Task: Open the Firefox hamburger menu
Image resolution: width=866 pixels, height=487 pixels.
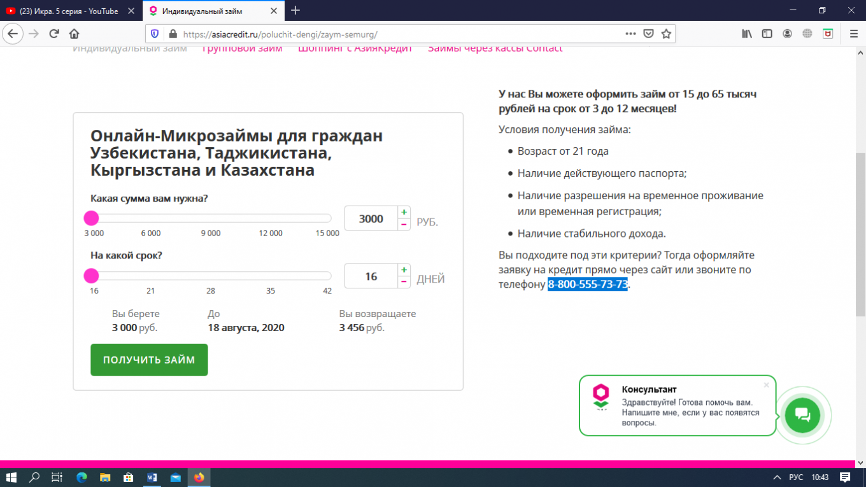Action: pos(853,34)
